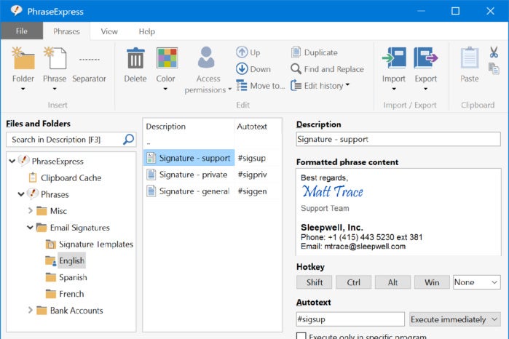
Task: Duplicate the selected phrase
Action: (315, 52)
